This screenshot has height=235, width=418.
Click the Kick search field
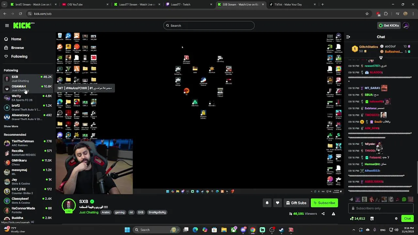(x=209, y=25)
